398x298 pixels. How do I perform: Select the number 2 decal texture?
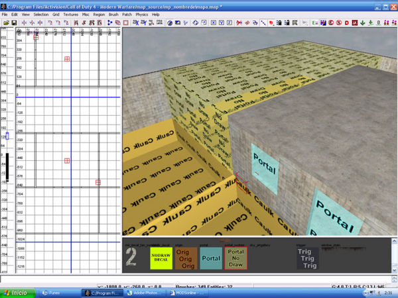coord(131,257)
